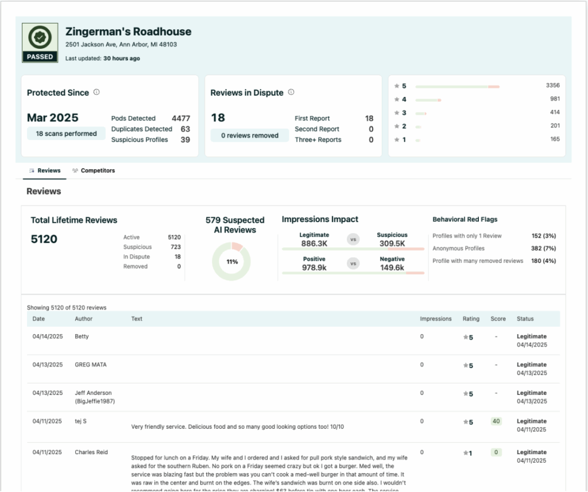Click the 4-star rating distribution bar
Screen dimensions: 588x492
coord(428,100)
